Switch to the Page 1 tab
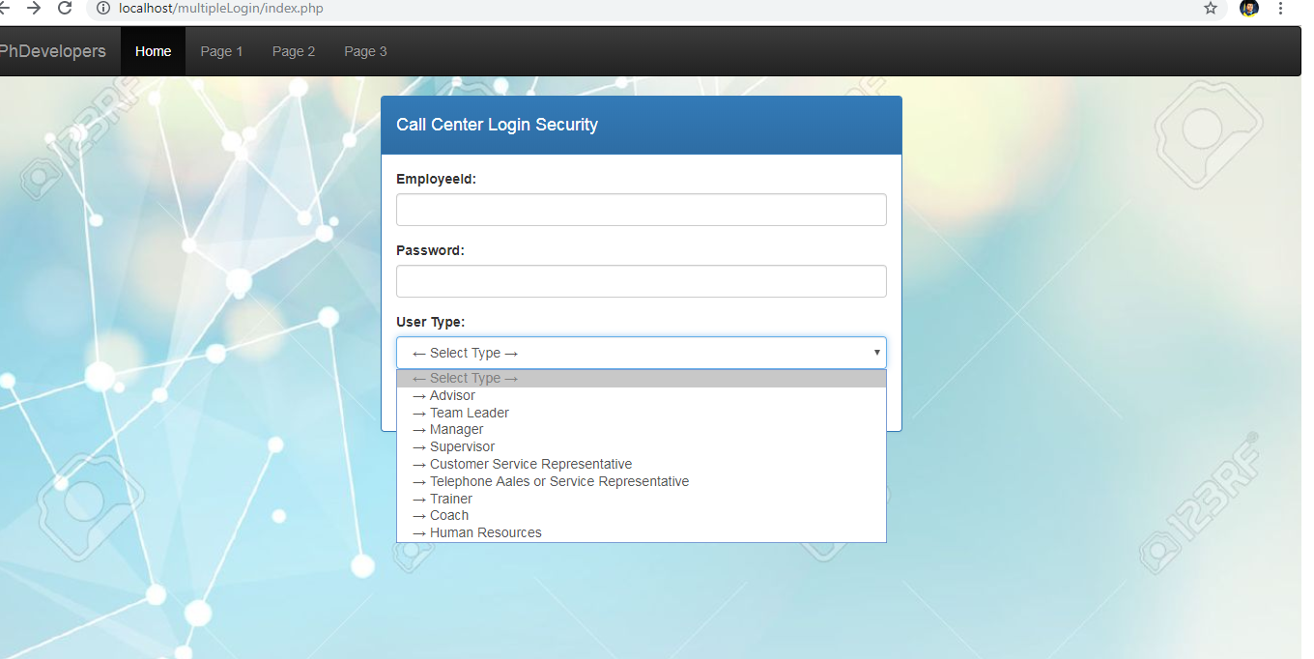Image resolution: width=1314 pixels, height=659 pixels. point(221,50)
